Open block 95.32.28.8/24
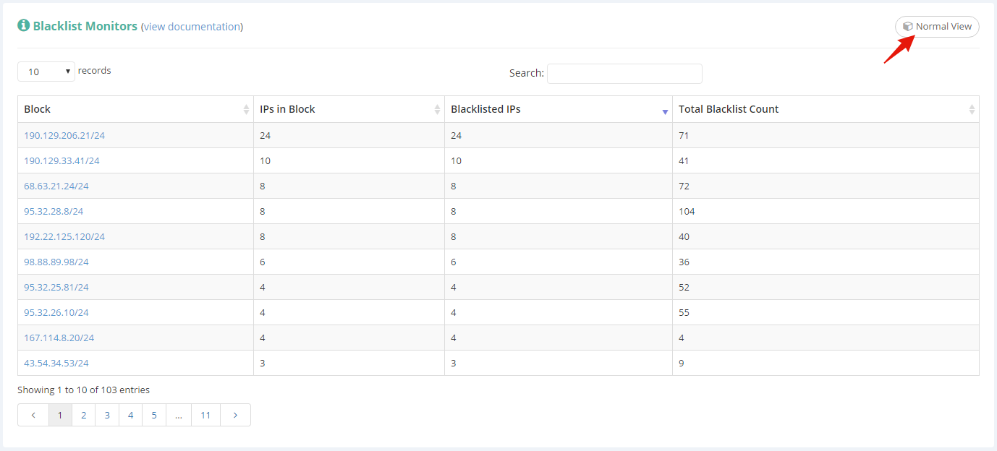Viewport: 997px width, 451px height. (54, 211)
